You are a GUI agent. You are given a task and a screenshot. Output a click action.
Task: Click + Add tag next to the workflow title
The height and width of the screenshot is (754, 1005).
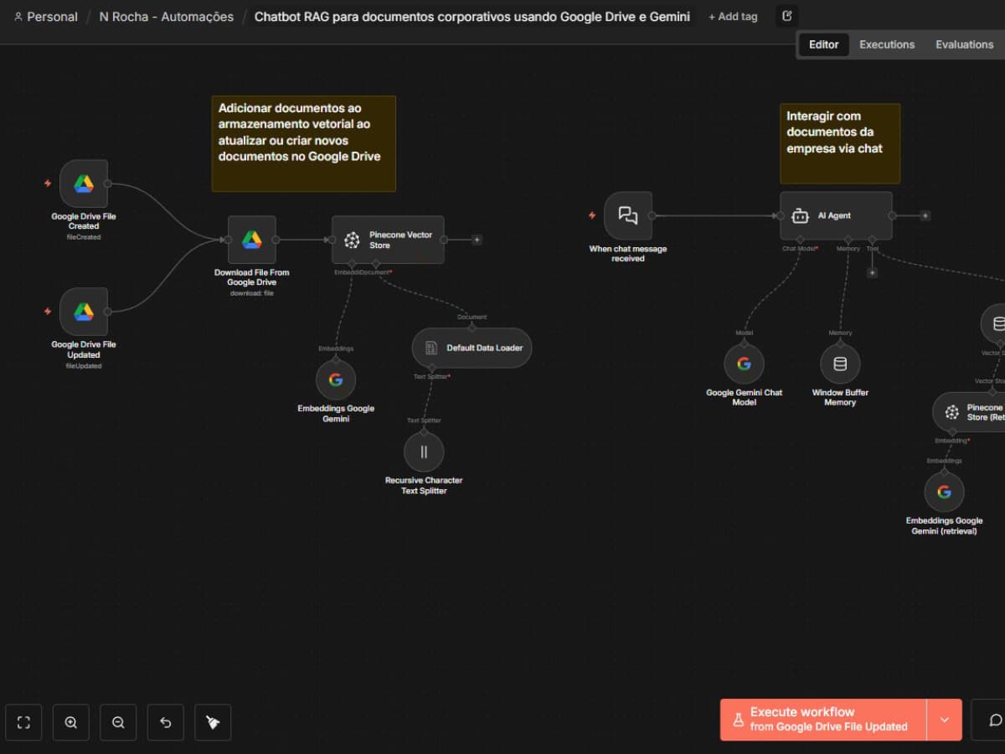pos(732,16)
